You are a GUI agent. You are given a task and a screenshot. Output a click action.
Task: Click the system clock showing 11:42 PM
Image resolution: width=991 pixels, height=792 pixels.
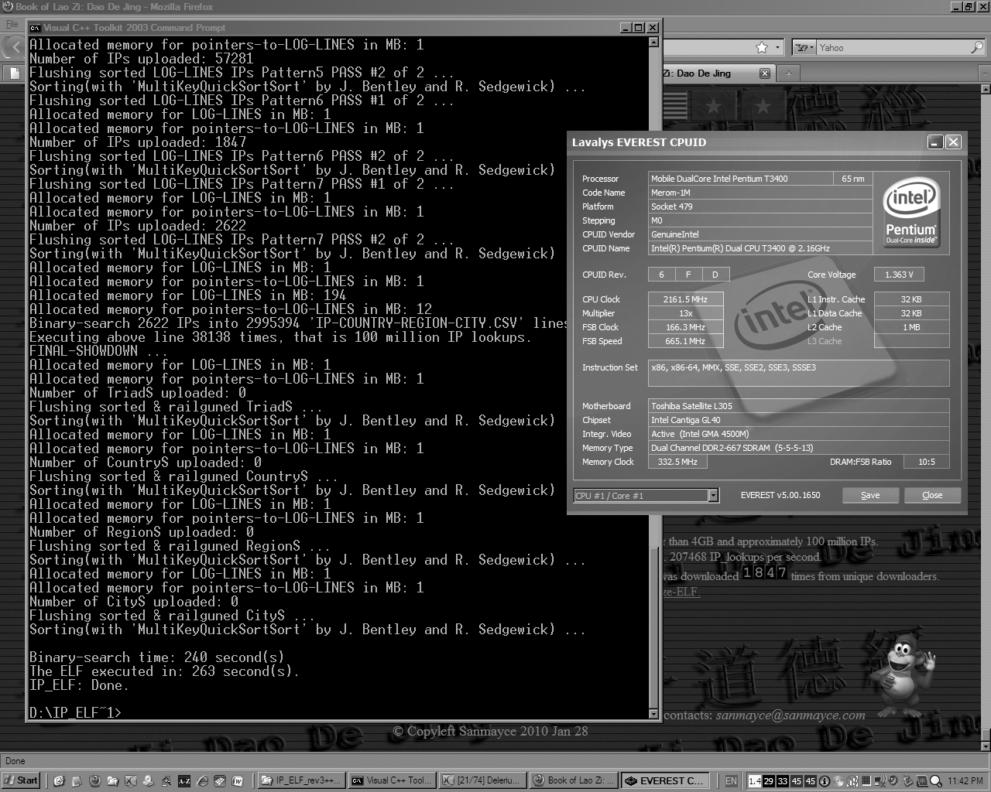pyautogui.click(x=965, y=781)
